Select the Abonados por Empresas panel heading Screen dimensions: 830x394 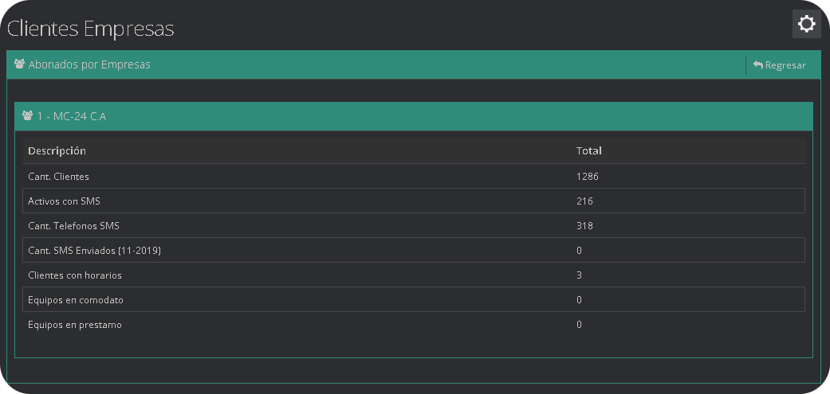point(89,64)
